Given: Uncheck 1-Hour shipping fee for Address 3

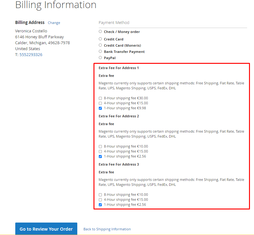Looking at the screenshot, I should [x=100, y=205].
